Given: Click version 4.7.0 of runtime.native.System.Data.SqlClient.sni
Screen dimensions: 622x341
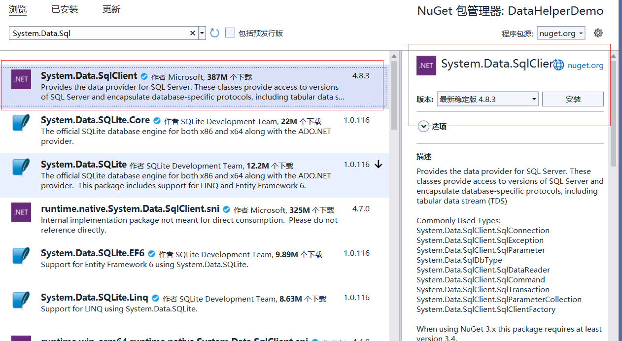Looking at the screenshot, I should click(x=361, y=209).
